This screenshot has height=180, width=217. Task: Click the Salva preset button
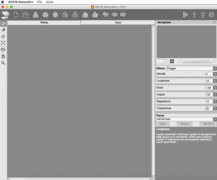(163, 124)
